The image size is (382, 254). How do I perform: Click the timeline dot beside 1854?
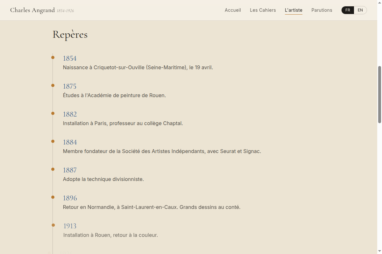click(53, 57)
